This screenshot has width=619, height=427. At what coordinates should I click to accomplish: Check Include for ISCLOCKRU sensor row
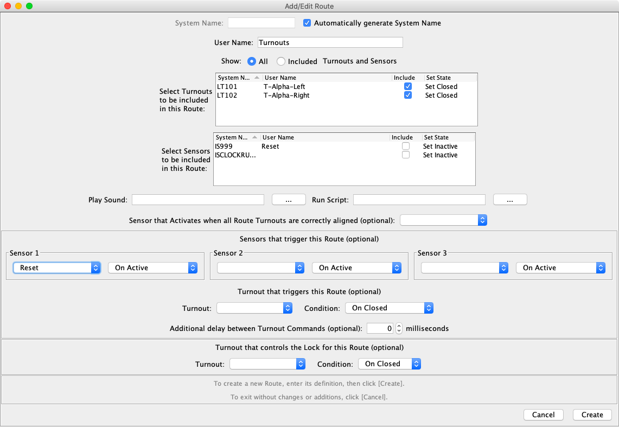tap(406, 155)
